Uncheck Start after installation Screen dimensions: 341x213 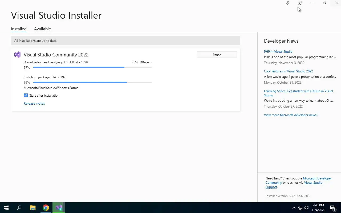click(26, 95)
